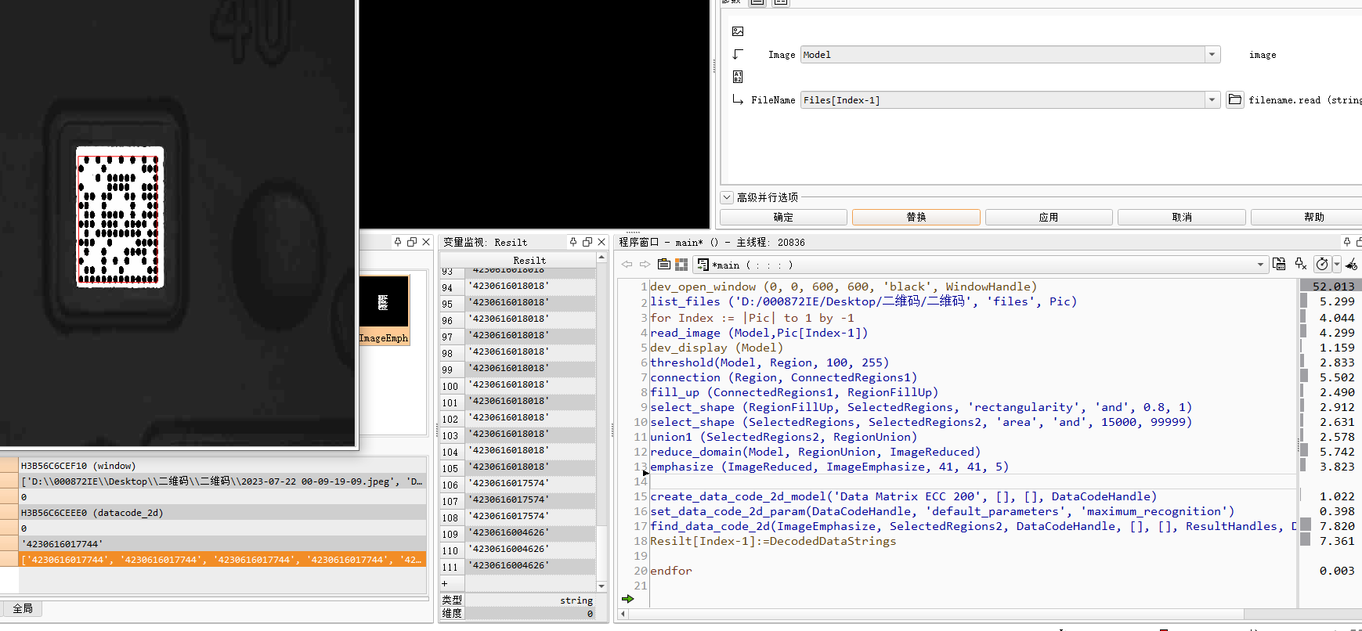Screen dimensions: 1362x631
Task: Select code line 13 emphasize
Action: [829, 467]
